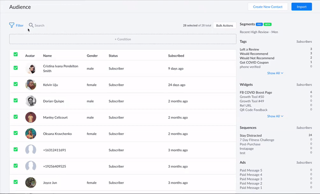Uncheck the +16312411691 row checkbox
This screenshot has height=194, width=320.
pyautogui.click(x=16, y=149)
